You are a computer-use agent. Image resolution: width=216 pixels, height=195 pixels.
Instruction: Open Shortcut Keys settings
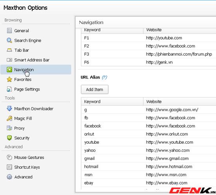tap(27, 167)
